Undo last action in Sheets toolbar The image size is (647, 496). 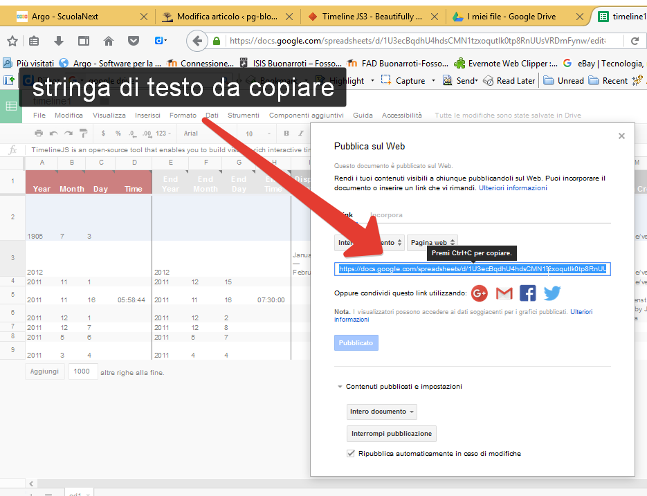coord(54,134)
